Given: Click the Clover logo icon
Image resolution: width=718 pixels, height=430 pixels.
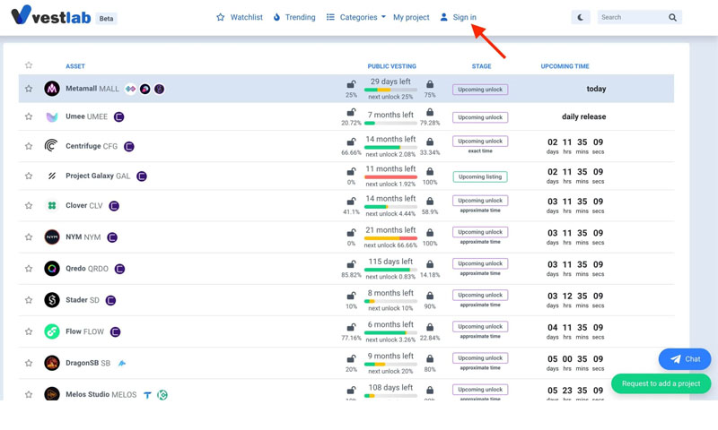Looking at the screenshot, I should pyautogui.click(x=52, y=206).
